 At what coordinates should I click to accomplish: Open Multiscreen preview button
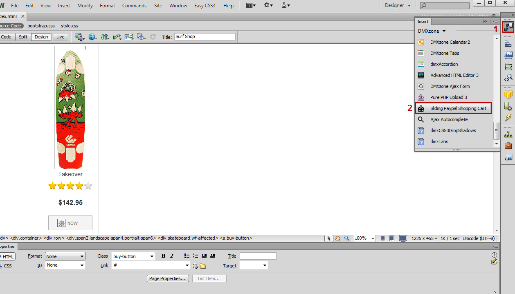tap(79, 37)
